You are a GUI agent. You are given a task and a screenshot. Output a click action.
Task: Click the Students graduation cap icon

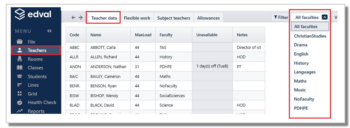(x=20, y=76)
